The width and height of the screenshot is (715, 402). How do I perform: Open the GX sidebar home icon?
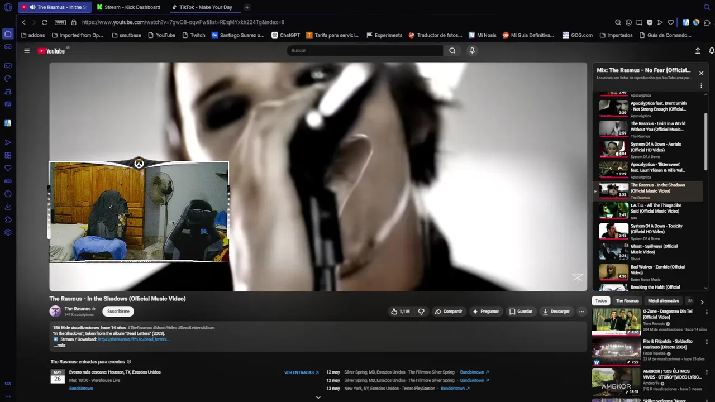[x=8, y=33]
